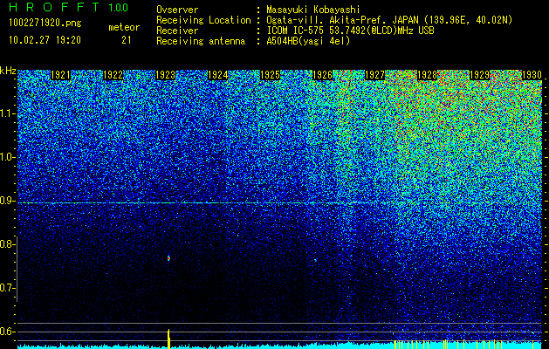Click observer name Masayuki Kobayashi
Viewport: 549px width, 349px height.
[313, 10]
